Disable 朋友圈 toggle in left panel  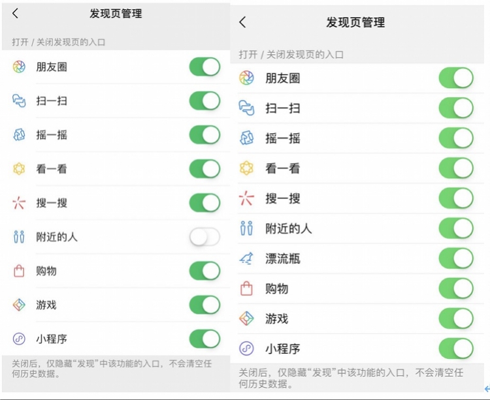click(x=204, y=67)
